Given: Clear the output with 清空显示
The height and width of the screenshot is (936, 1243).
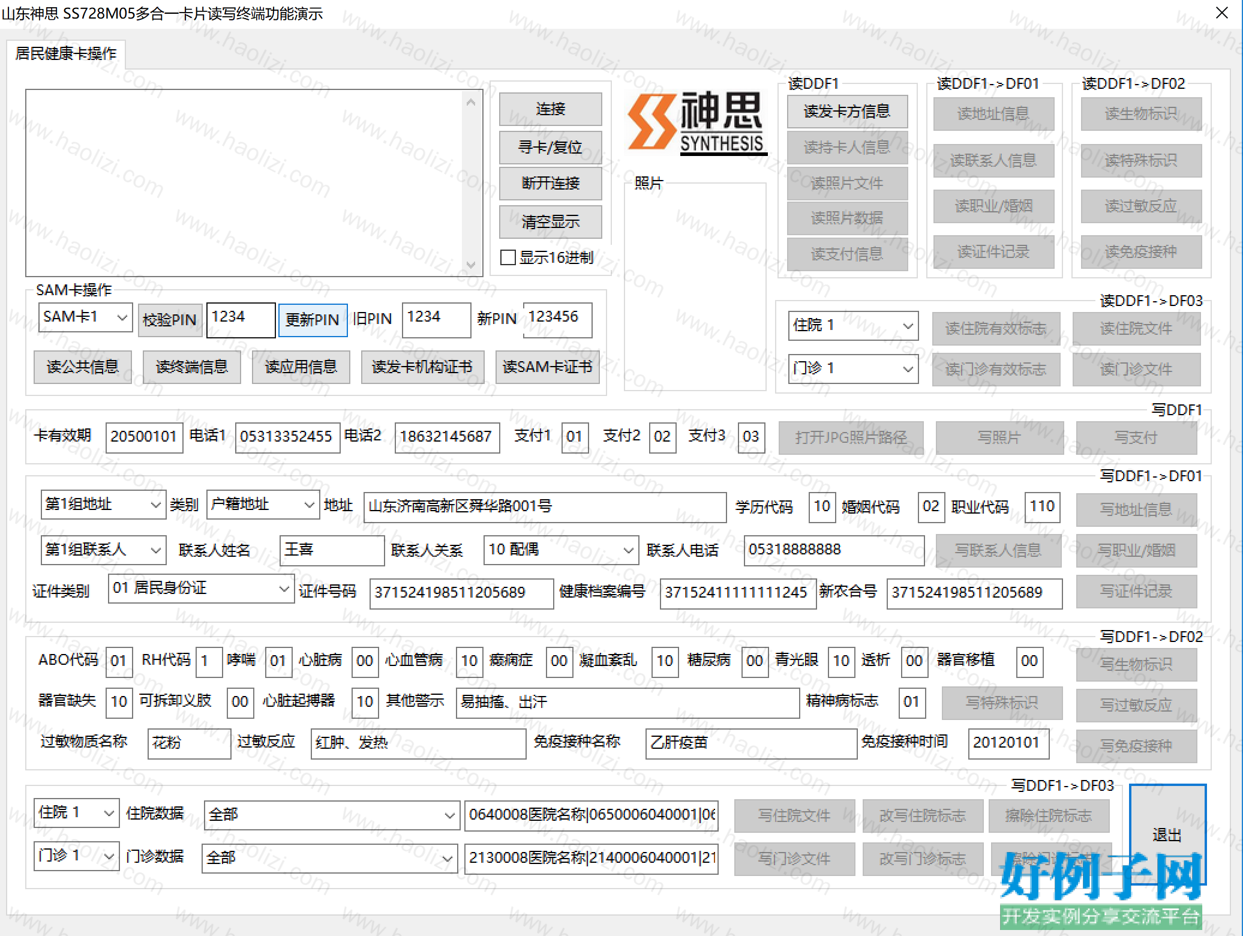Looking at the screenshot, I should pos(551,222).
